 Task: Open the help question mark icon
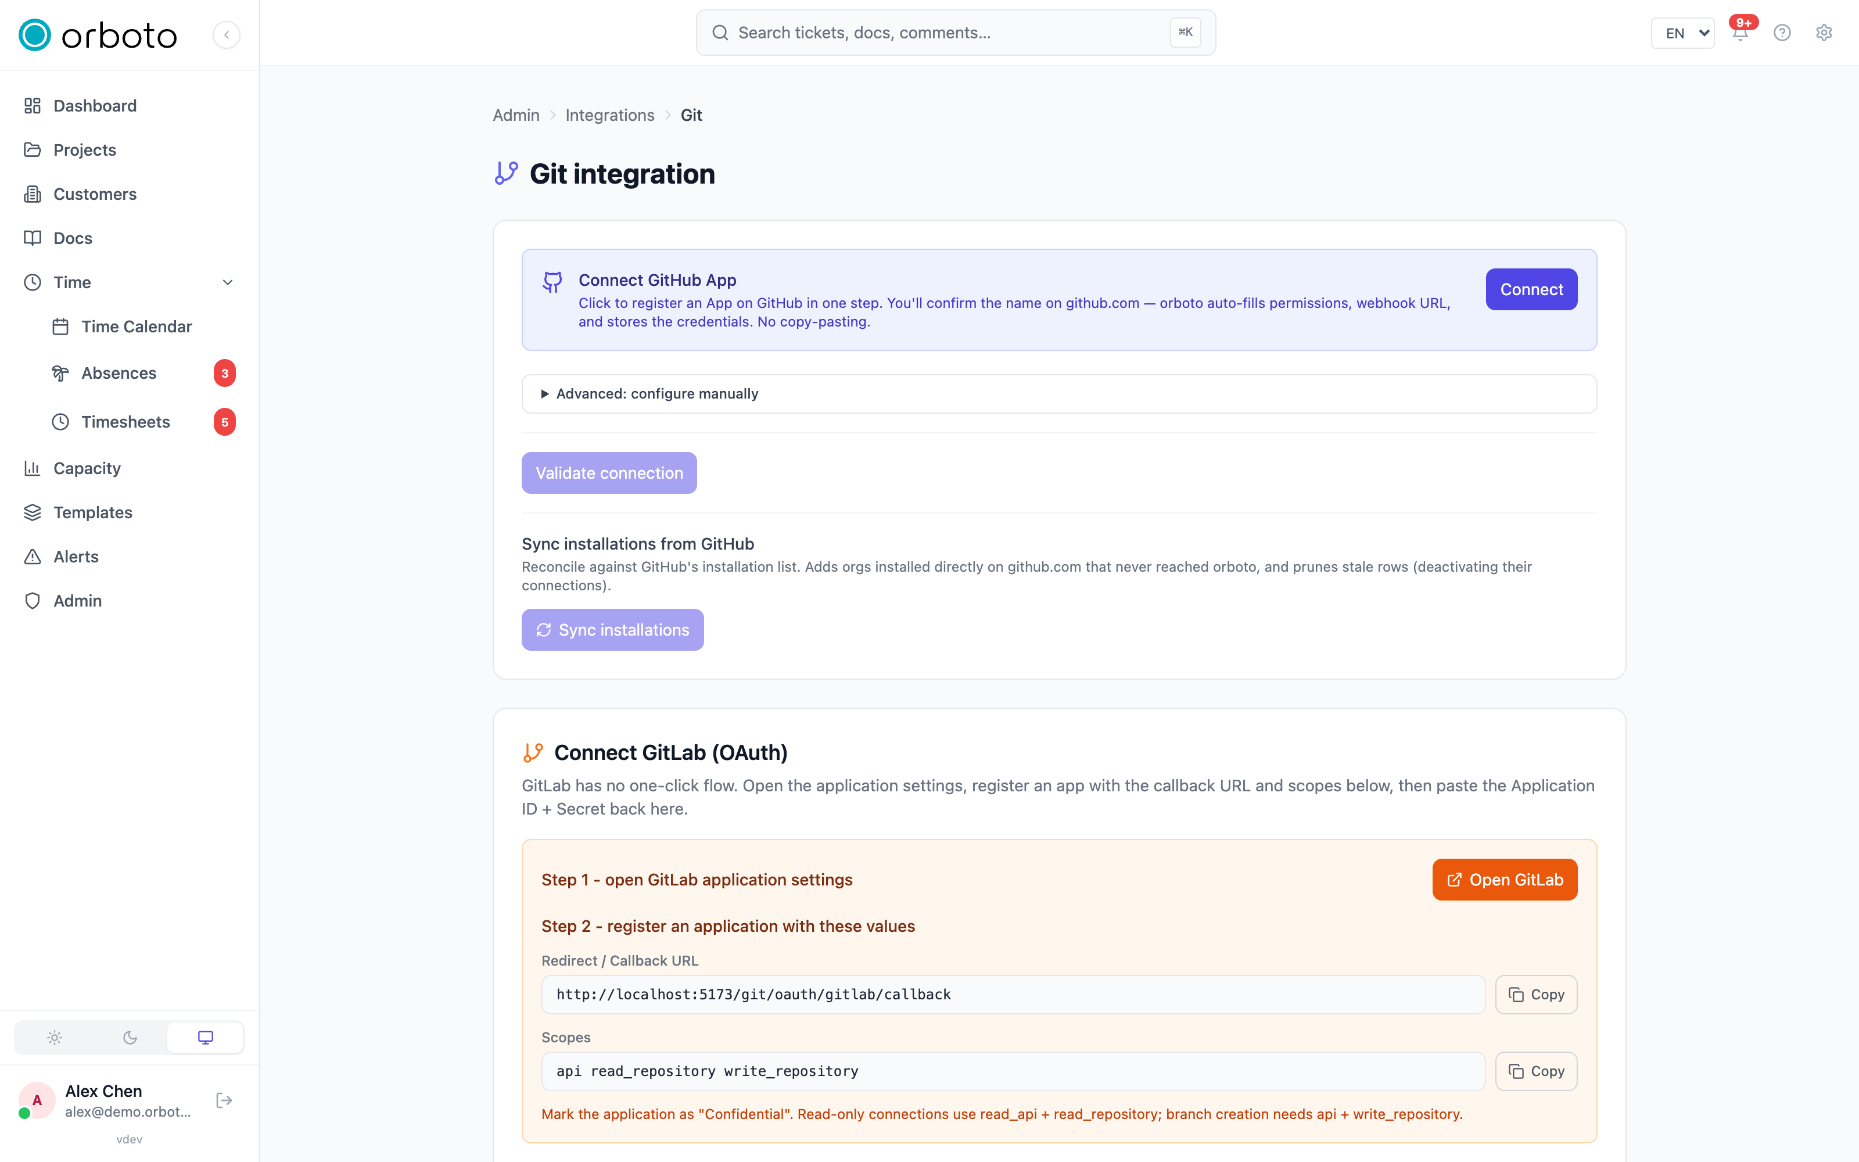1782,33
